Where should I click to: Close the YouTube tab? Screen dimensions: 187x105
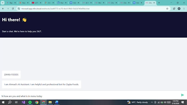point(40,3)
